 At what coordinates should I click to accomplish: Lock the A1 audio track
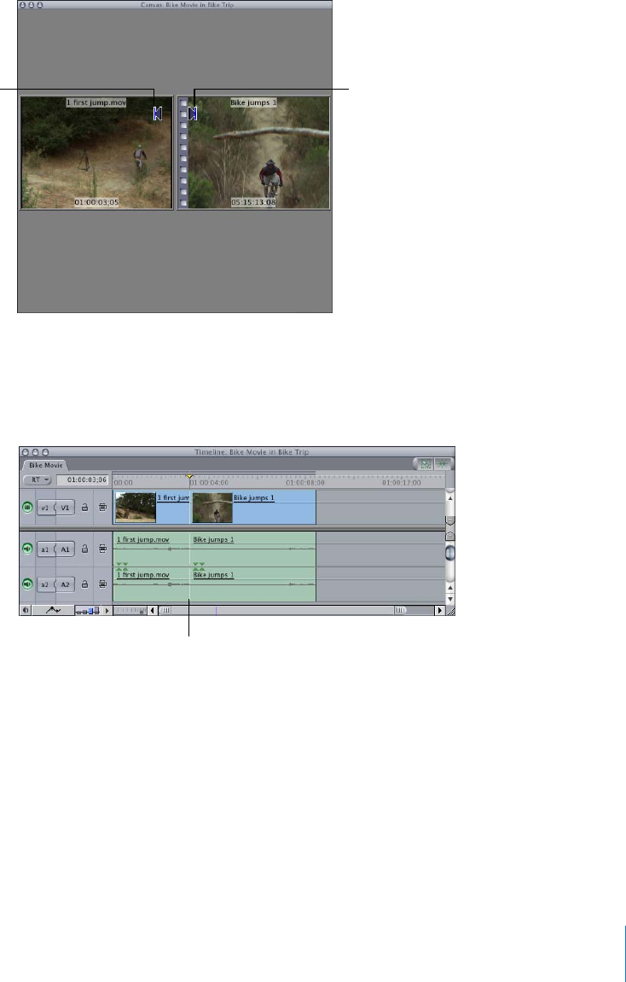click(x=85, y=549)
